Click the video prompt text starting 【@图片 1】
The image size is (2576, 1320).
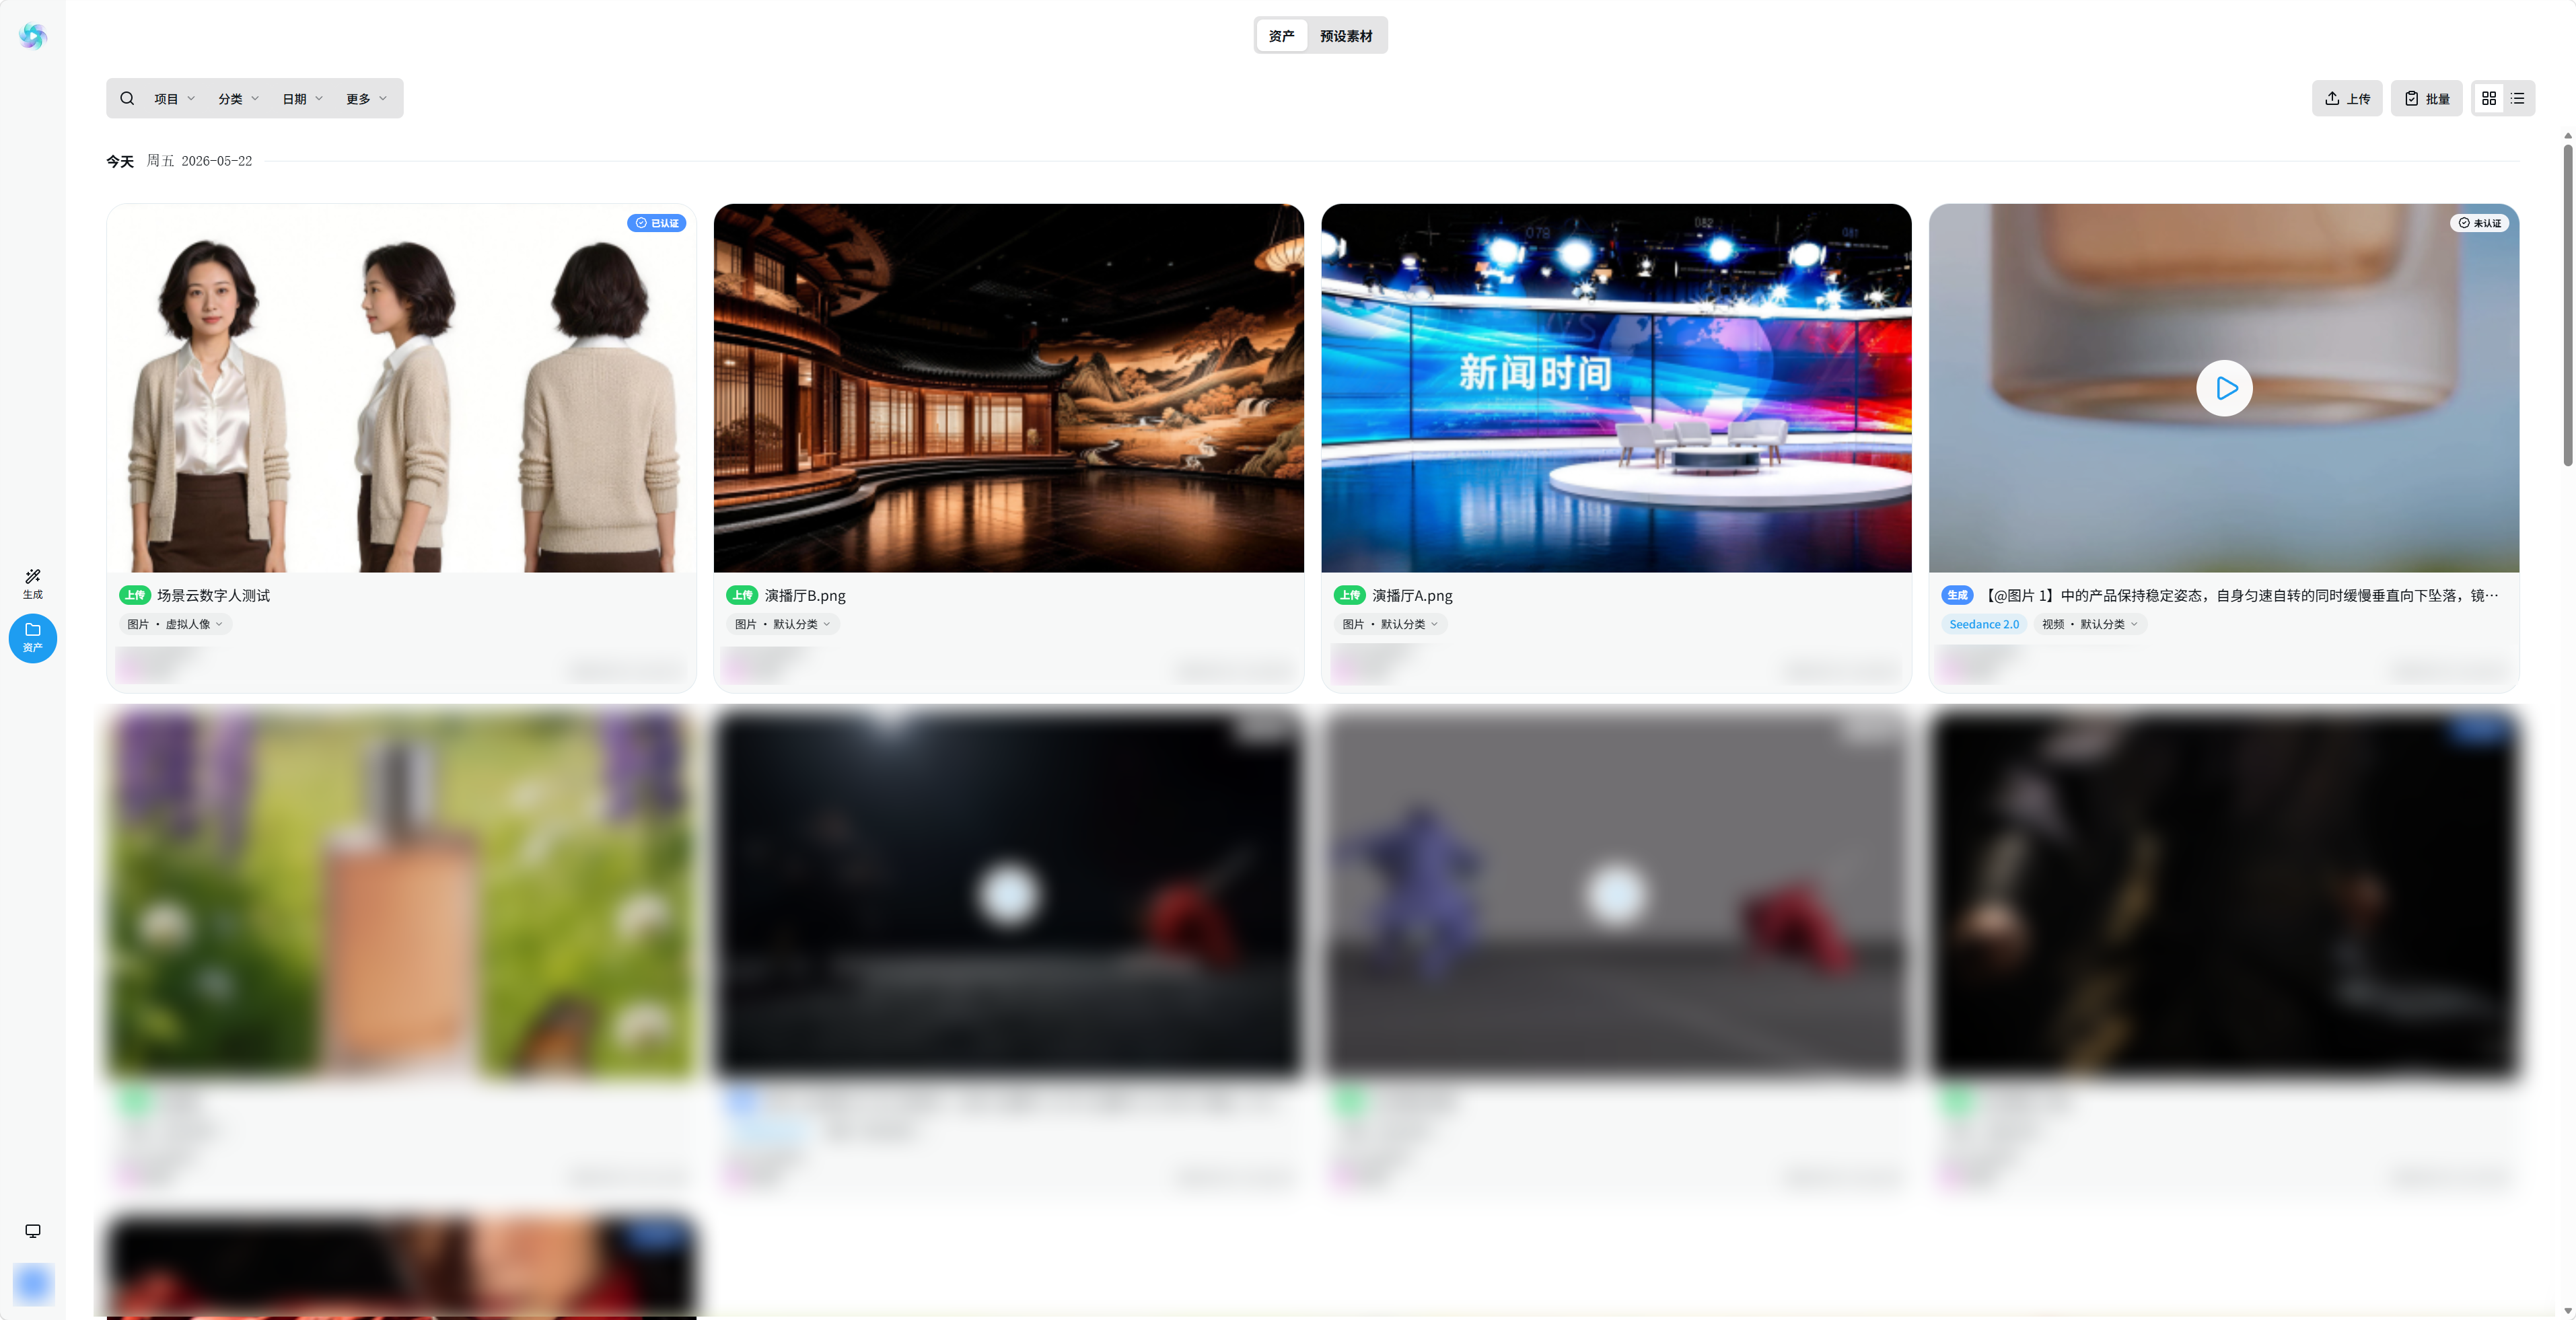[x=2239, y=595]
